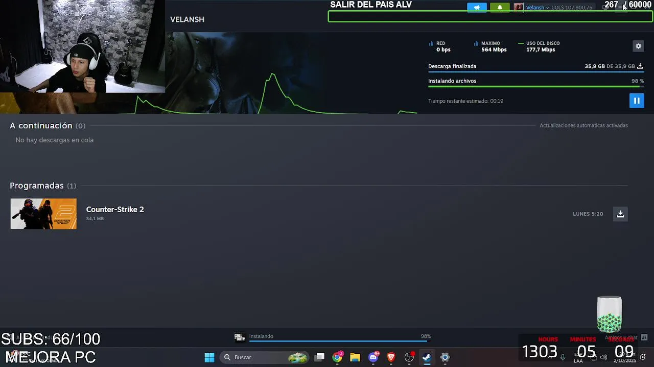Click the bottom 'Instalando' progress bar
Viewport: 654px width, 367px height.
(340, 340)
